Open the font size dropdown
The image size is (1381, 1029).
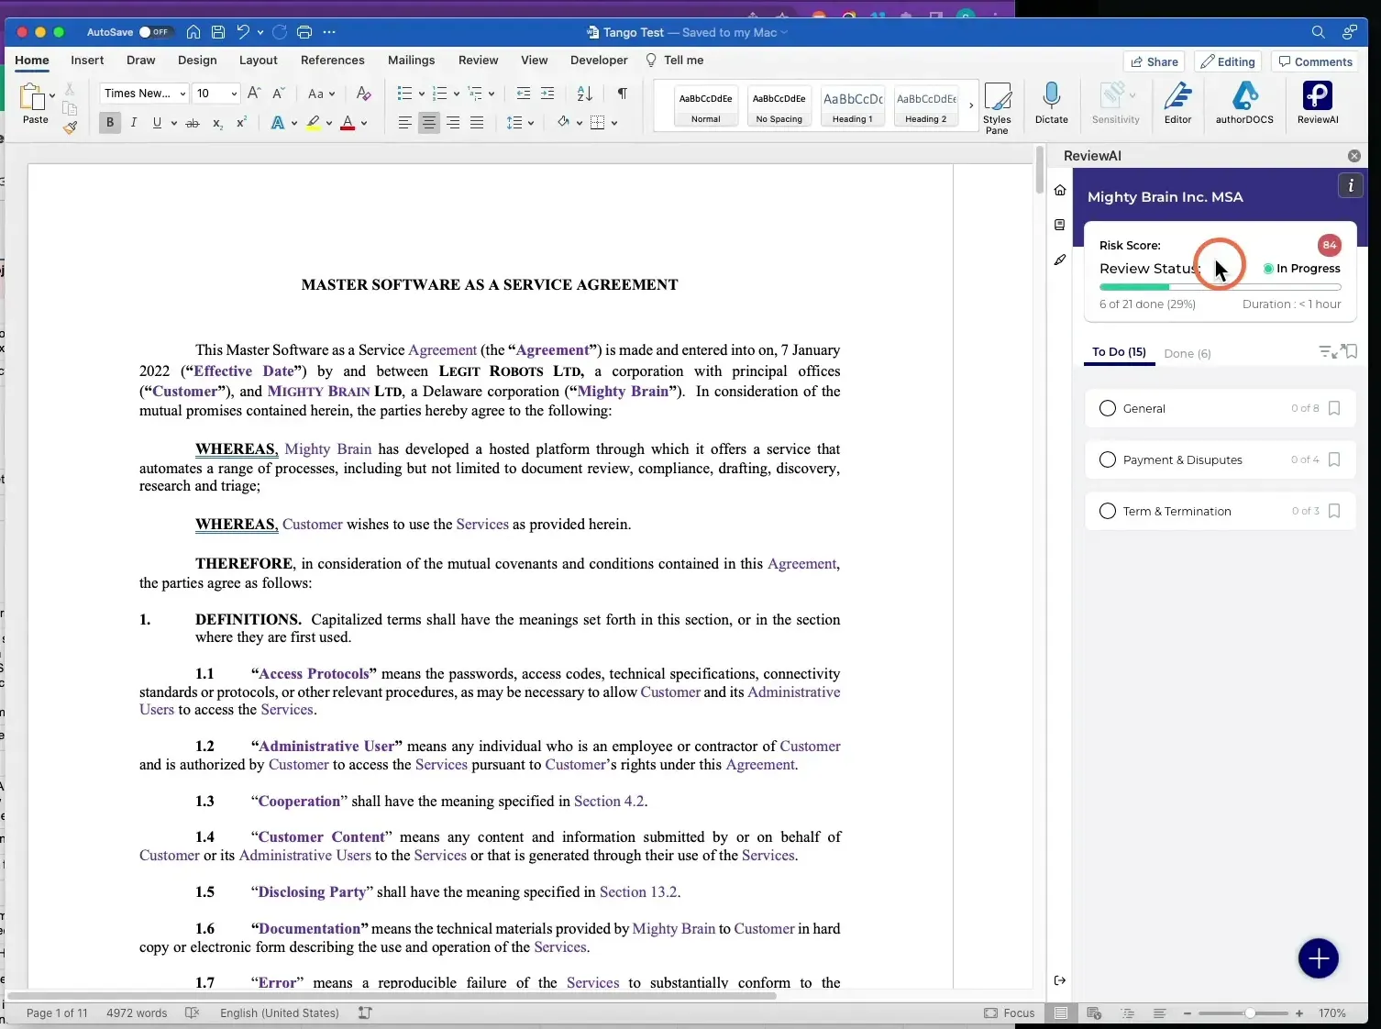[x=234, y=94]
